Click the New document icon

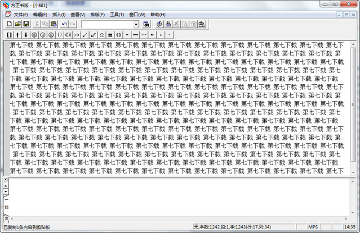[x=10, y=24]
